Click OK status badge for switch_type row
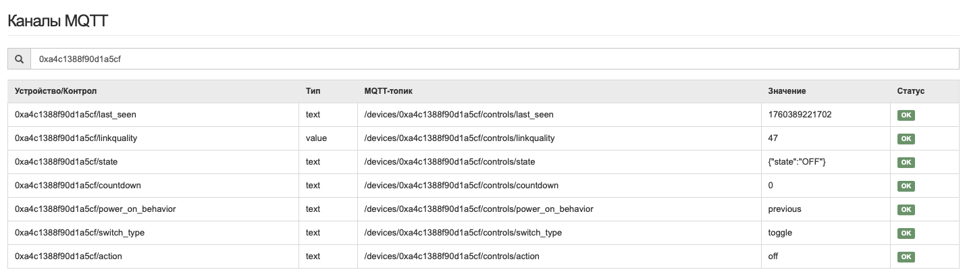Image resolution: width=967 pixels, height=274 pixels. [x=906, y=234]
